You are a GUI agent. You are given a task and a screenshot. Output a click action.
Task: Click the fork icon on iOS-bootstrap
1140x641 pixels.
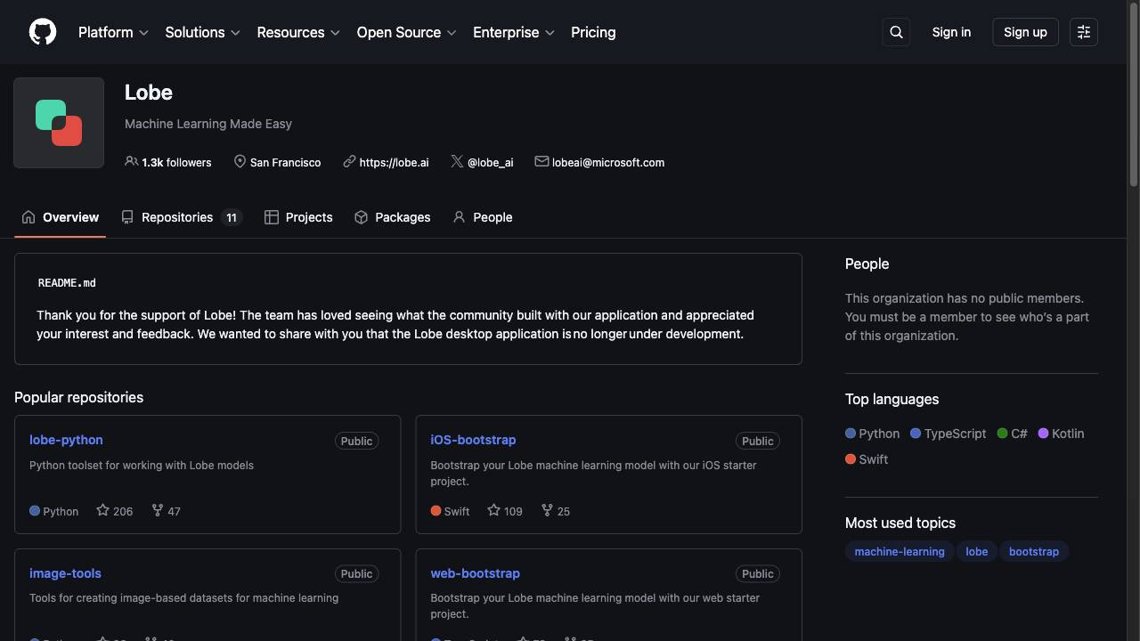click(x=548, y=510)
